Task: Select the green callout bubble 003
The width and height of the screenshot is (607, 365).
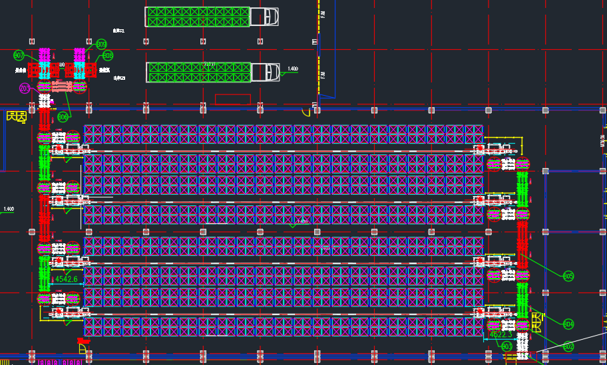Action: 506,346
